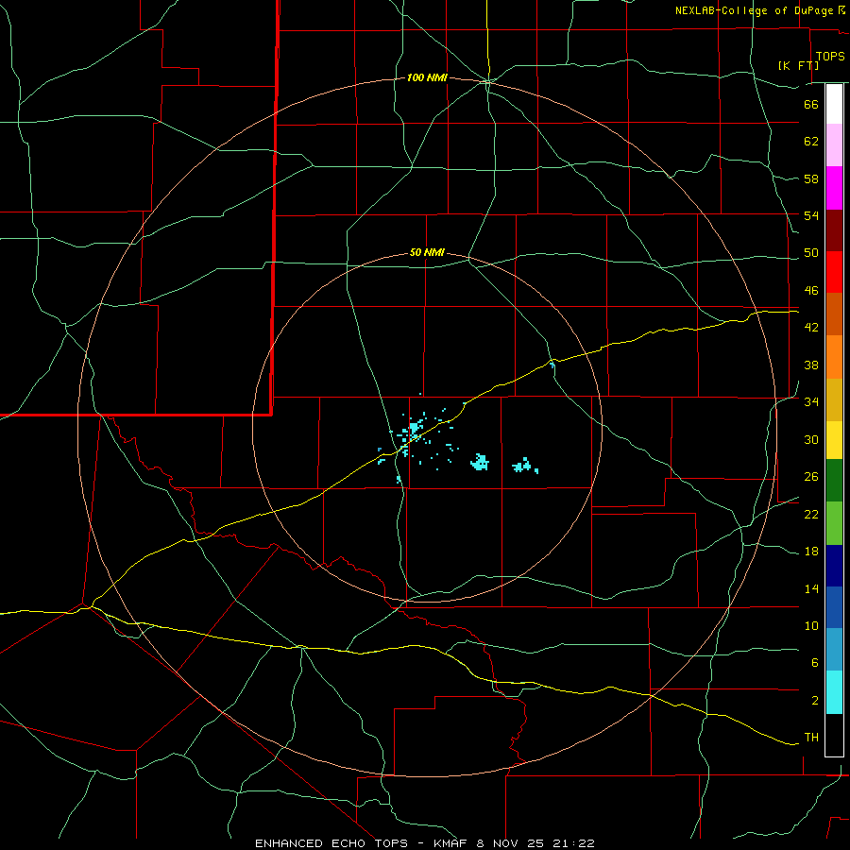The width and height of the screenshot is (850, 850).
Task: Click the scale value "14"
Action: point(811,589)
